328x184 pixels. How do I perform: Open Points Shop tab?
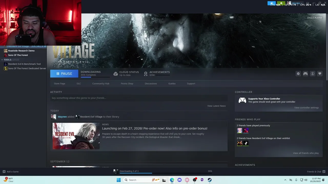click(127, 84)
